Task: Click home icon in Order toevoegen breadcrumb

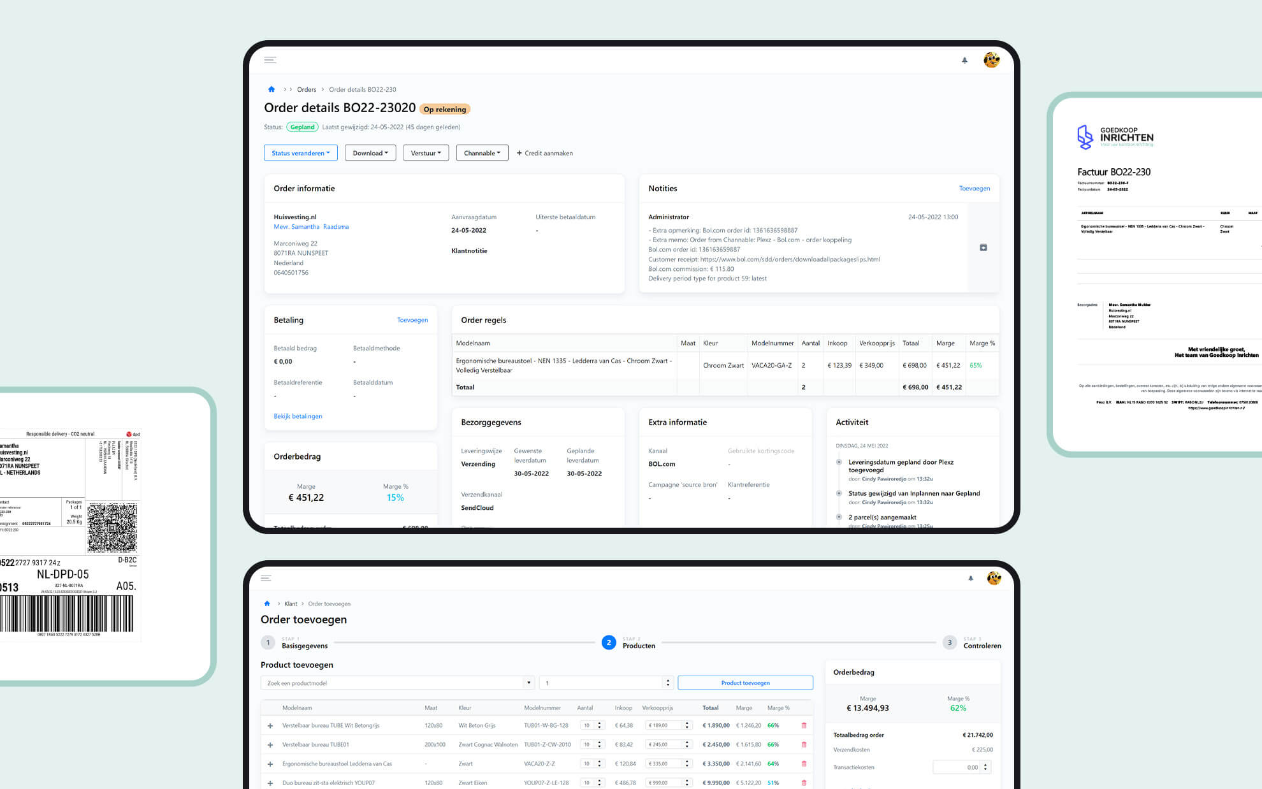Action: [267, 604]
